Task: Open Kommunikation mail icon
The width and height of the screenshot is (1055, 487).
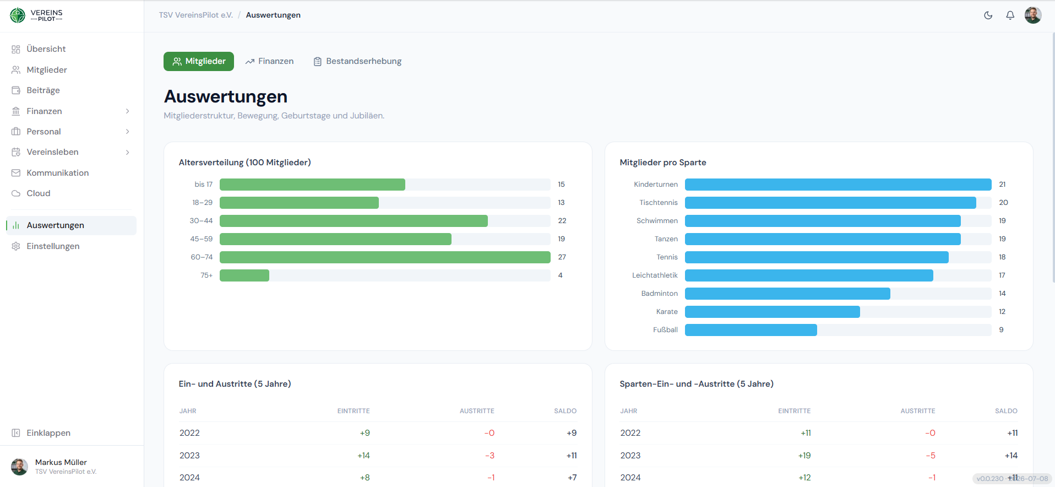Action: (x=16, y=173)
